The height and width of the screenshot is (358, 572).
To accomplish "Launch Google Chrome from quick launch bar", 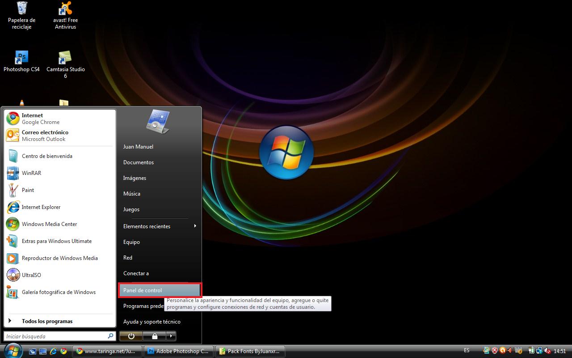I will 64,351.
